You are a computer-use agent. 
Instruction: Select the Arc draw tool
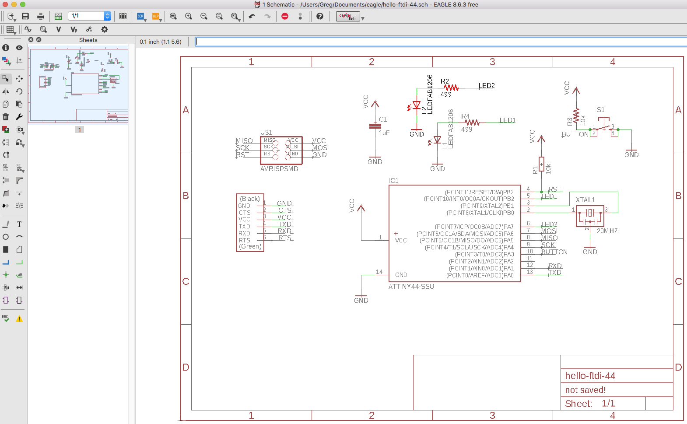coord(19,237)
